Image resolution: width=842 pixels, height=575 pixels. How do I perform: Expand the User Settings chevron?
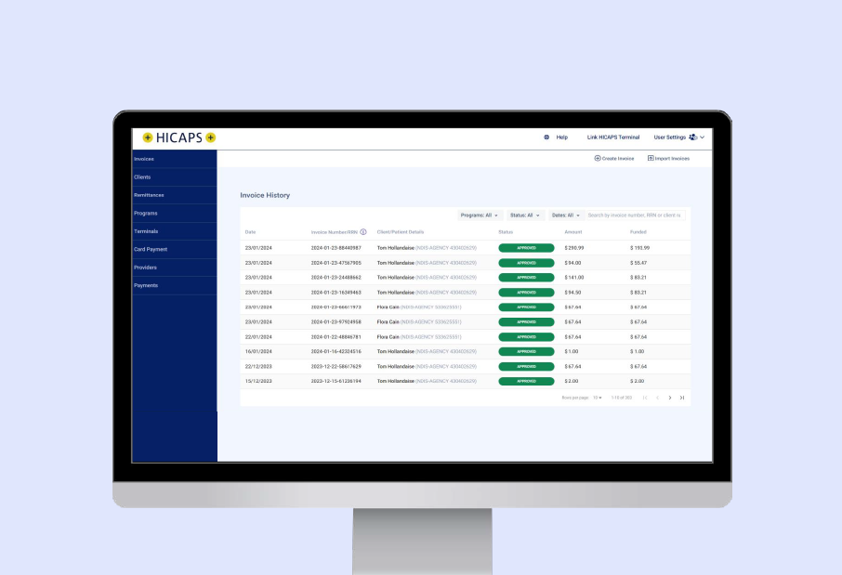[x=703, y=137]
